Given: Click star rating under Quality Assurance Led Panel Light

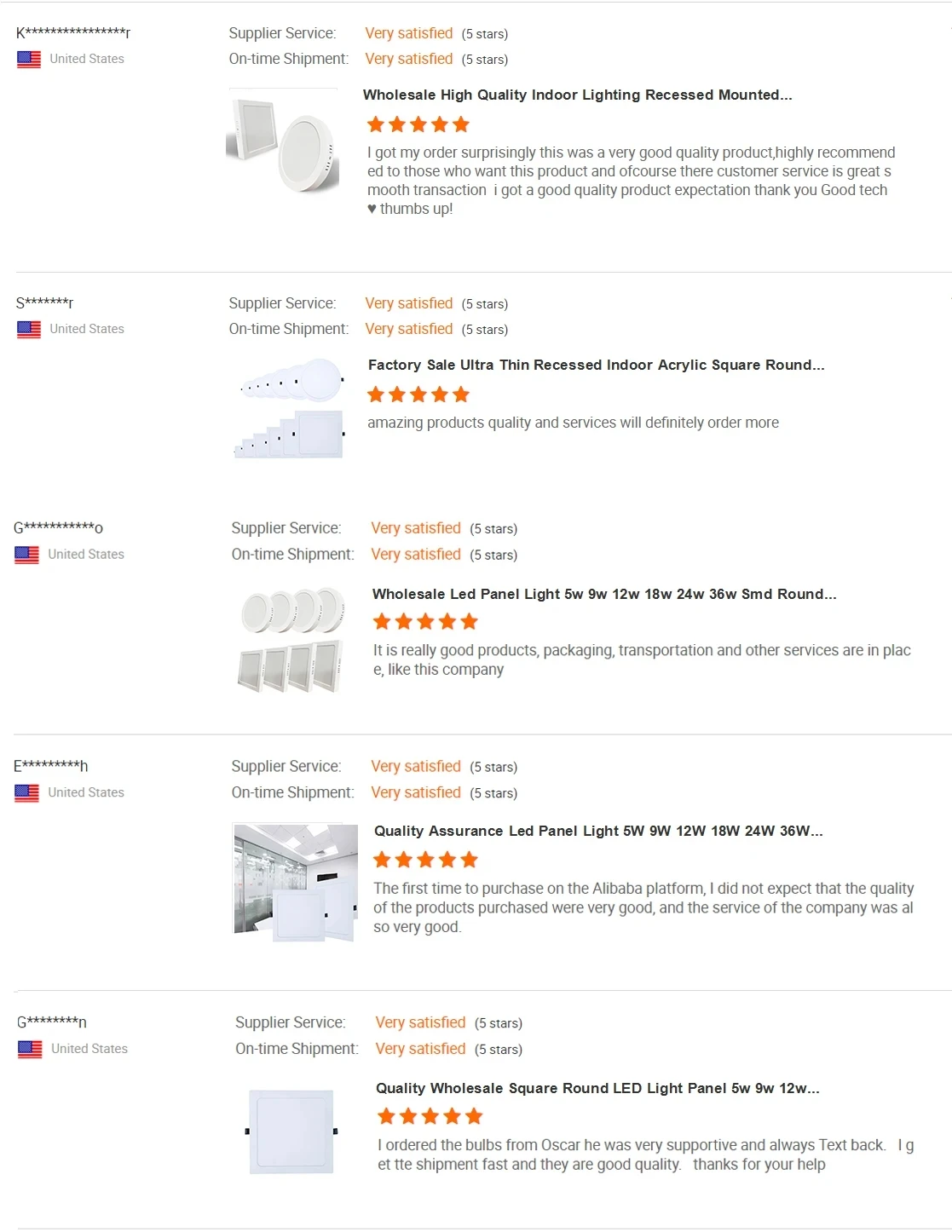Looking at the screenshot, I should pos(425,860).
